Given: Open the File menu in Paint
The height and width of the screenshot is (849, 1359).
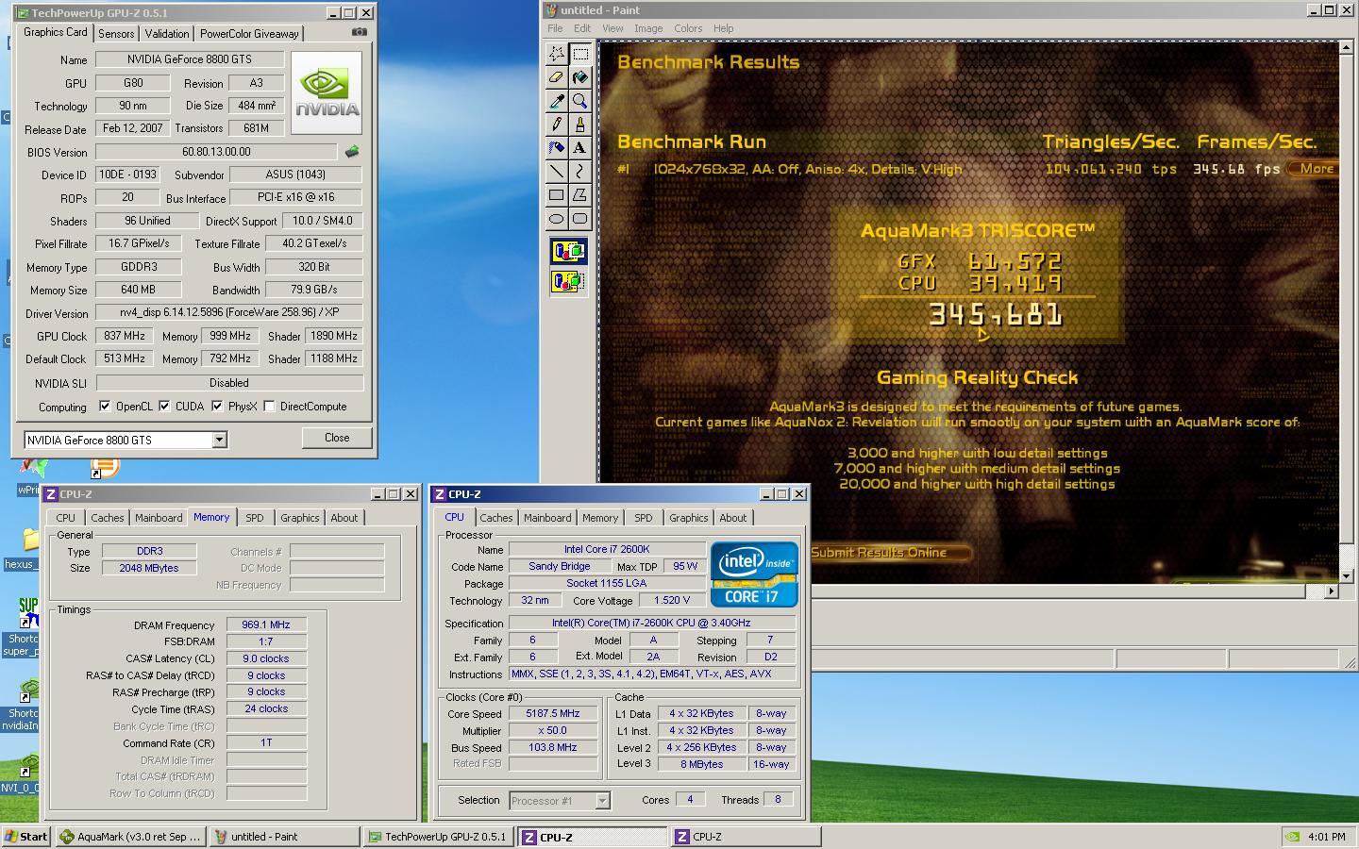Looking at the screenshot, I should [555, 28].
